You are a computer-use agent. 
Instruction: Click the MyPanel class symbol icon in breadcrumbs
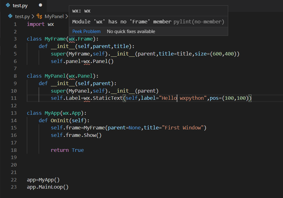[x=39, y=16]
